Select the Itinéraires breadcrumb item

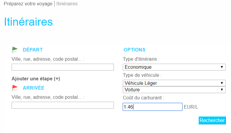point(67,4)
